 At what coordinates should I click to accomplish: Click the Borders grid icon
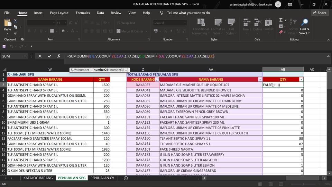coord(52,31)
